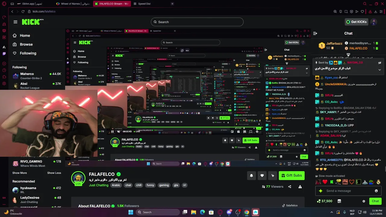Image resolution: width=386 pixels, height=217 pixels.
Task: Open File Explorer from taskbar
Action: 194,212
